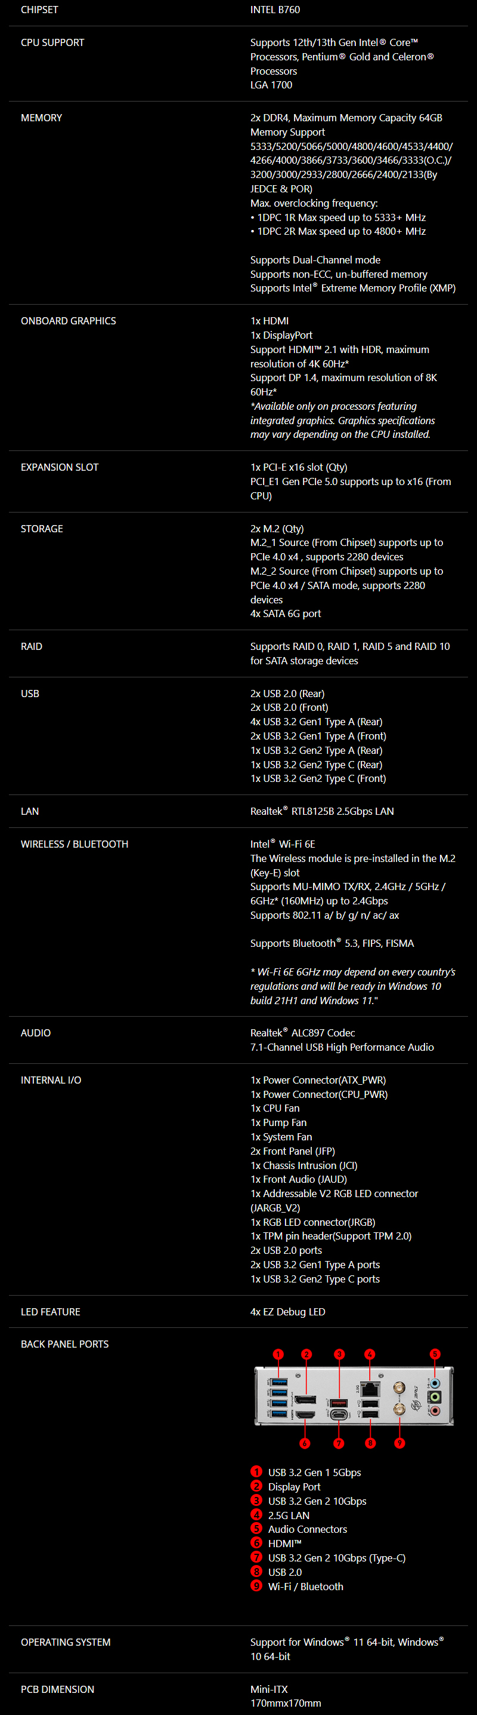Click the 'Realtek RTL8125B 2.5Gbps LAN' text
477x1715 pixels.
(322, 812)
